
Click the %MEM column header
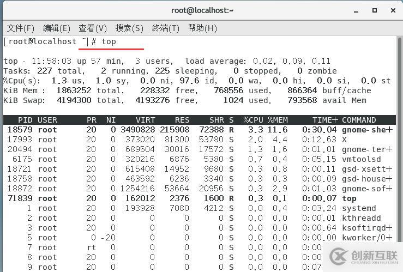[278, 120]
